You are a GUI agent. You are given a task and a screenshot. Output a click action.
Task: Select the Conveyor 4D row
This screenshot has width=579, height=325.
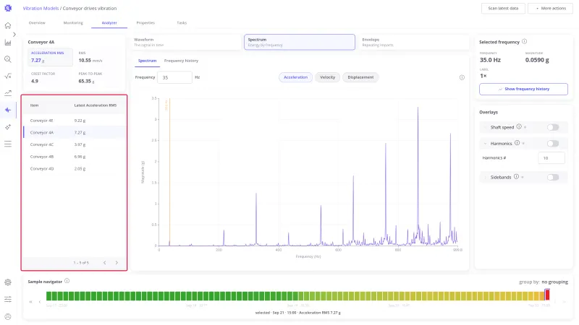(x=75, y=168)
